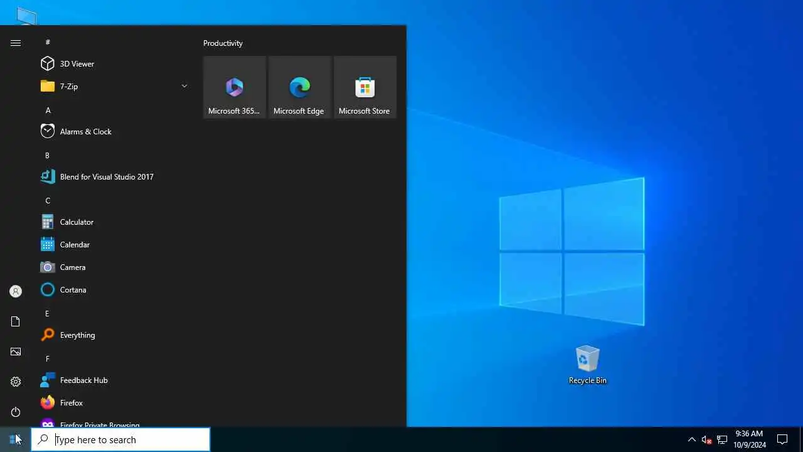The image size is (803, 452).
Task: Click the E letter group header
Action: (47, 313)
